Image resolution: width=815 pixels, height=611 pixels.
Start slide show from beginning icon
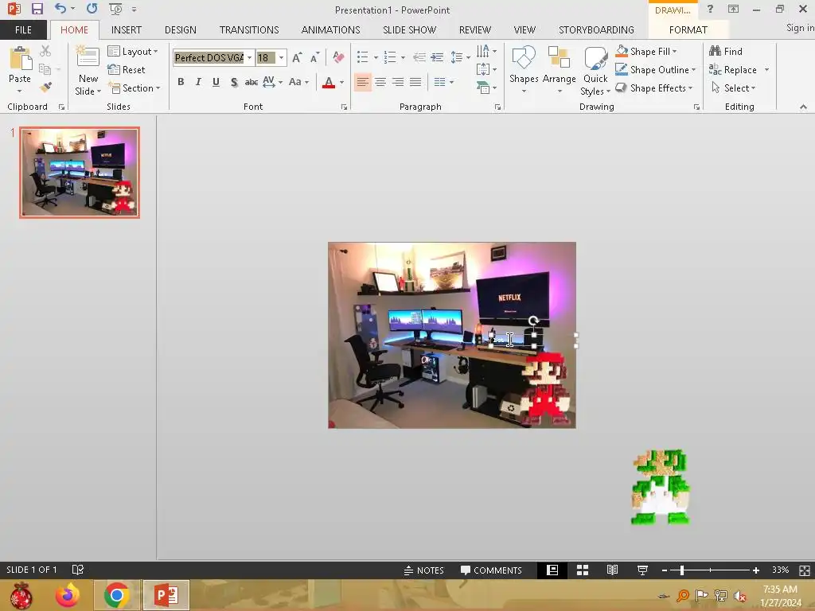pyautogui.click(x=115, y=9)
